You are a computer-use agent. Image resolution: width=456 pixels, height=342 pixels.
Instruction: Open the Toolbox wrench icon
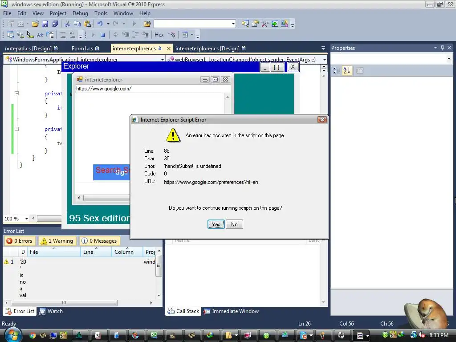[x=265, y=24]
